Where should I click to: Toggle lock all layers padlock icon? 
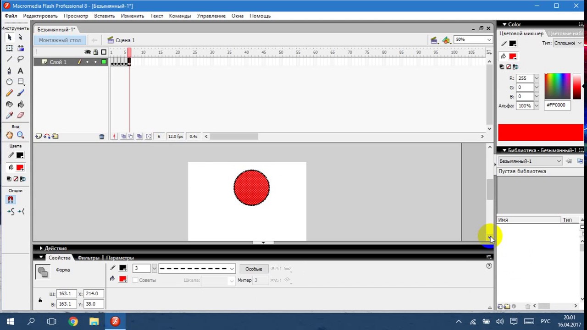[95, 52]
